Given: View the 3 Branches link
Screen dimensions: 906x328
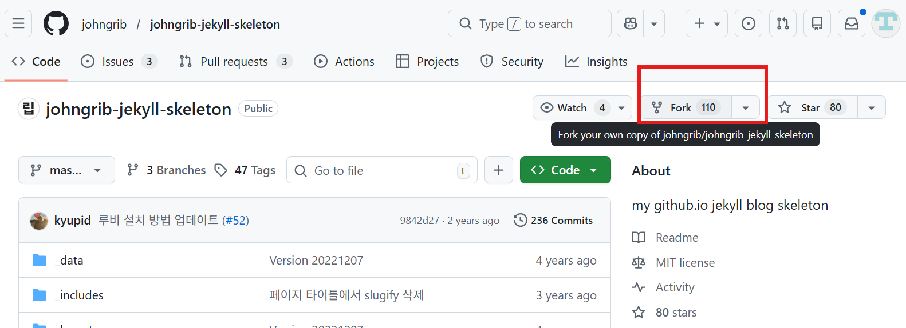Looking at the screenshot, I should [x=166, y=170].
